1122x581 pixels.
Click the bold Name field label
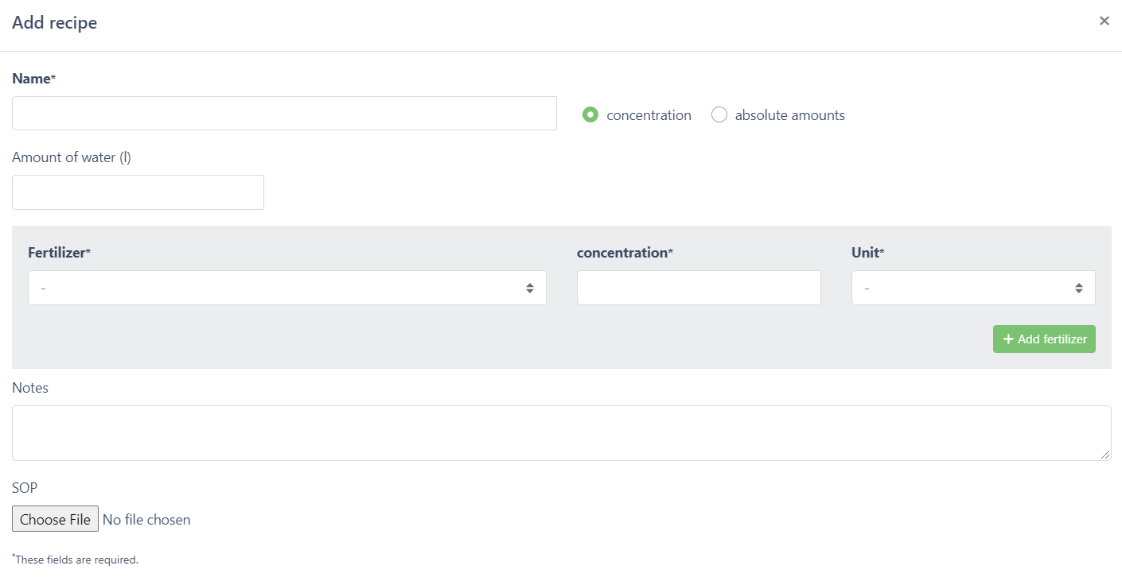(x=33, y=79)
